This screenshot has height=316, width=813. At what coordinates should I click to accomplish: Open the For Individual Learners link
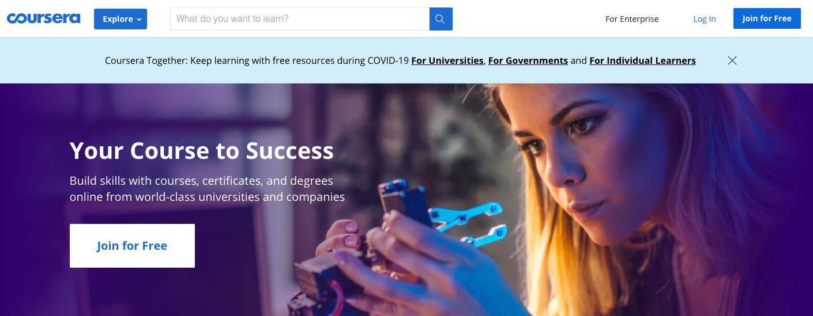click(642, 60)
